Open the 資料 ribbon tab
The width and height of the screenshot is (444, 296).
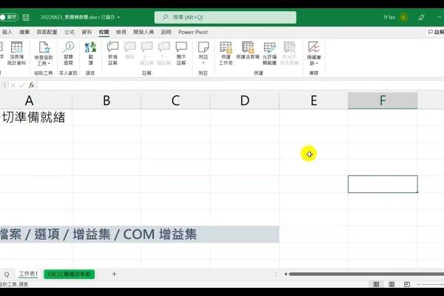[x=87, y=32]
